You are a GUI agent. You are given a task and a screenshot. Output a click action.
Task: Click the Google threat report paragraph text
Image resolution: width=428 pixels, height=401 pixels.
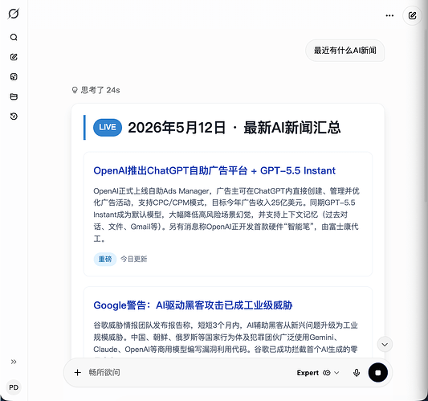tap(226, 338)
